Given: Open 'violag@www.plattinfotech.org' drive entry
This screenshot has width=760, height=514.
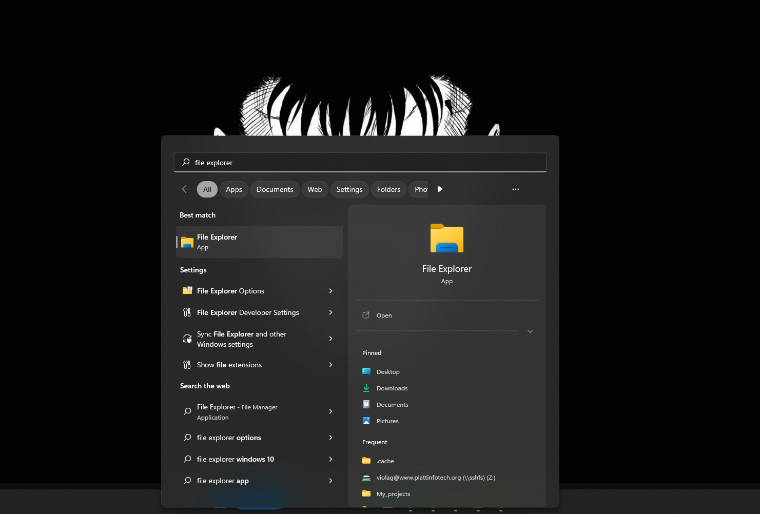Looking at the screenshot, I should tap(436, 478).
